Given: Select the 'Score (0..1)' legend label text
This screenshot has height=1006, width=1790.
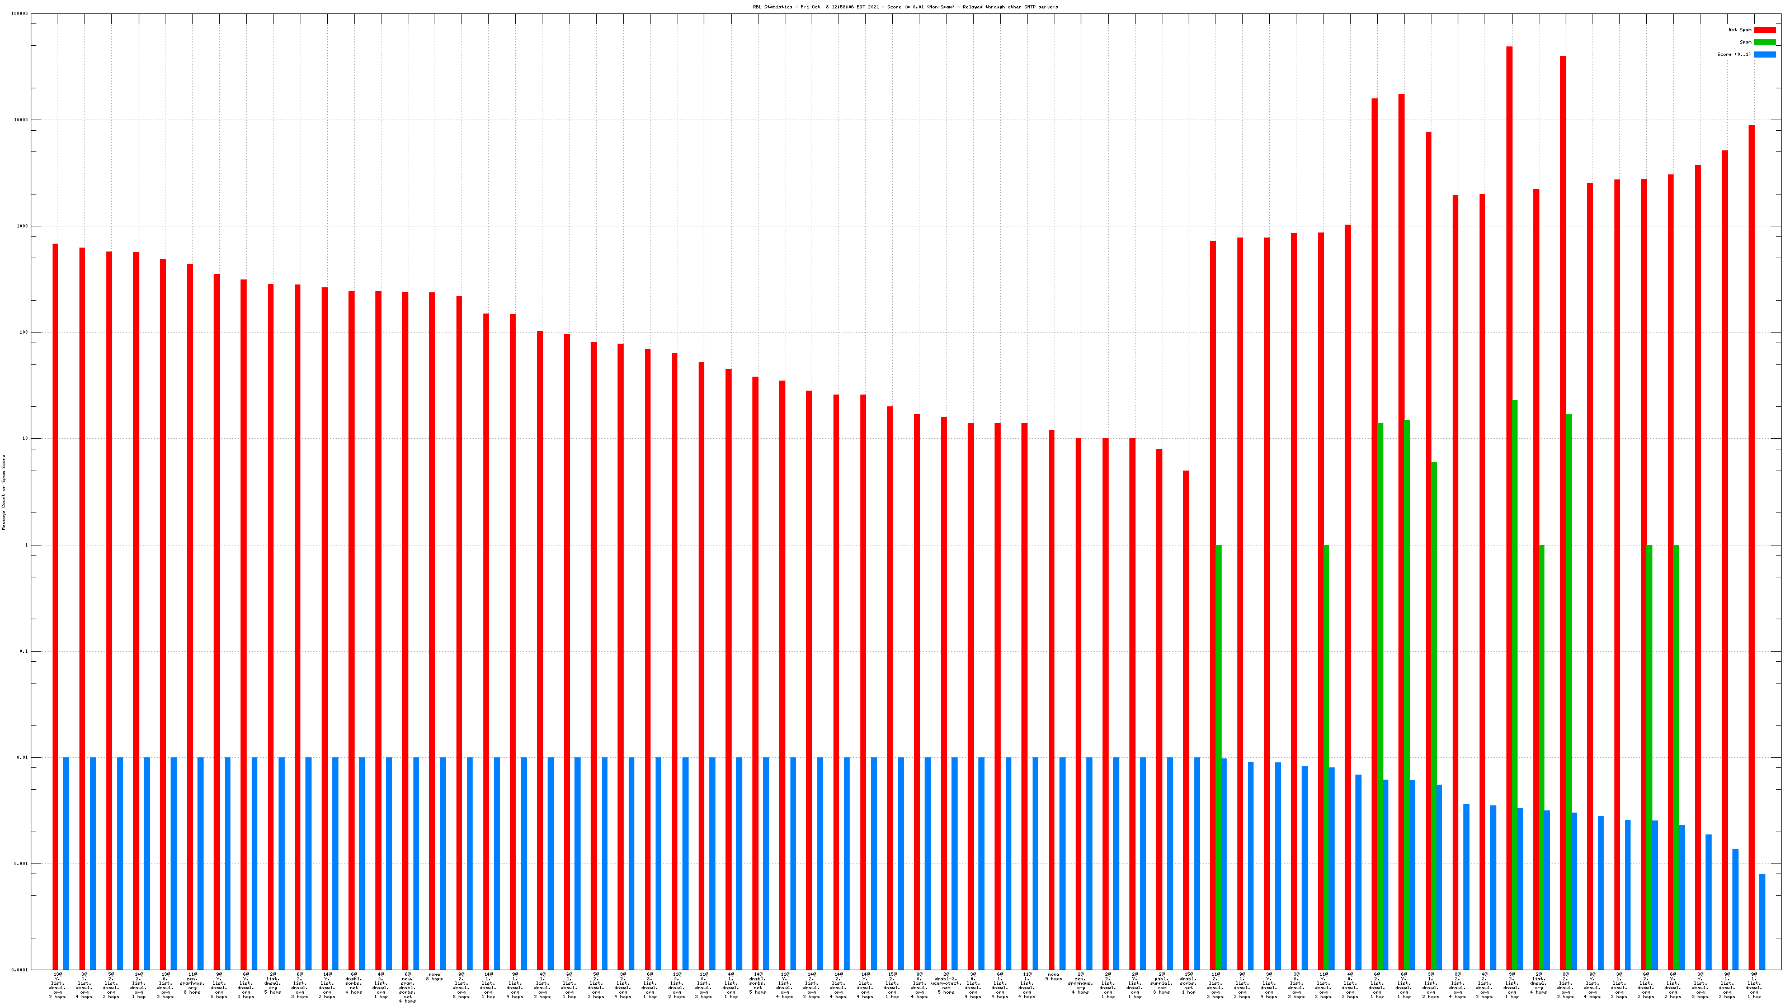Looking at the screenshot, I should click(1735, 54).
